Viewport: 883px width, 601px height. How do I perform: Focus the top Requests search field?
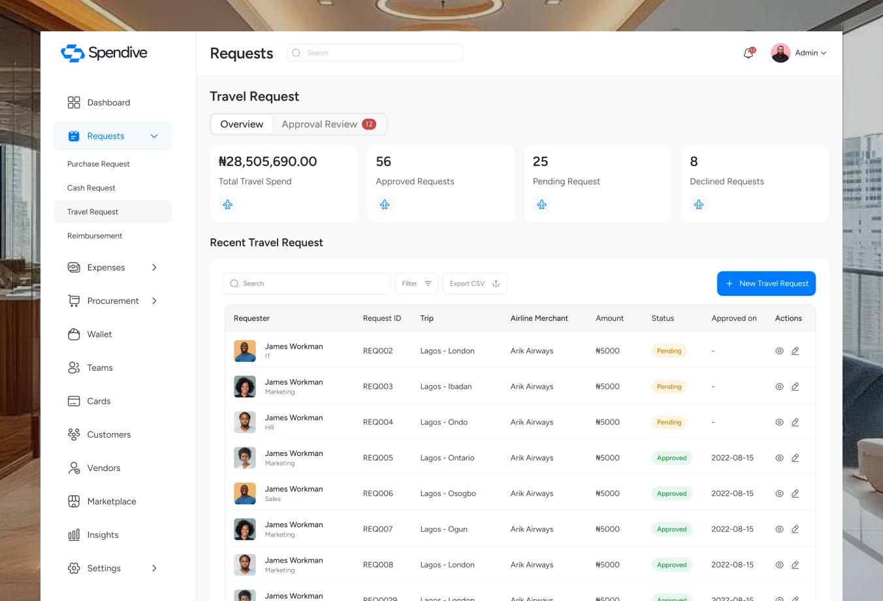375,53
